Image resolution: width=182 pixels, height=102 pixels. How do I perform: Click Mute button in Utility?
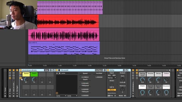[121, 96]
